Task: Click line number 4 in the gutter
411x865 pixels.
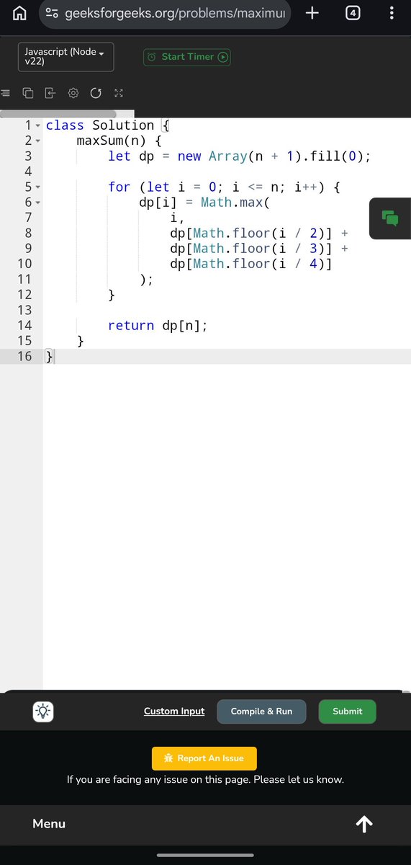Action: (x=28, y=172)
